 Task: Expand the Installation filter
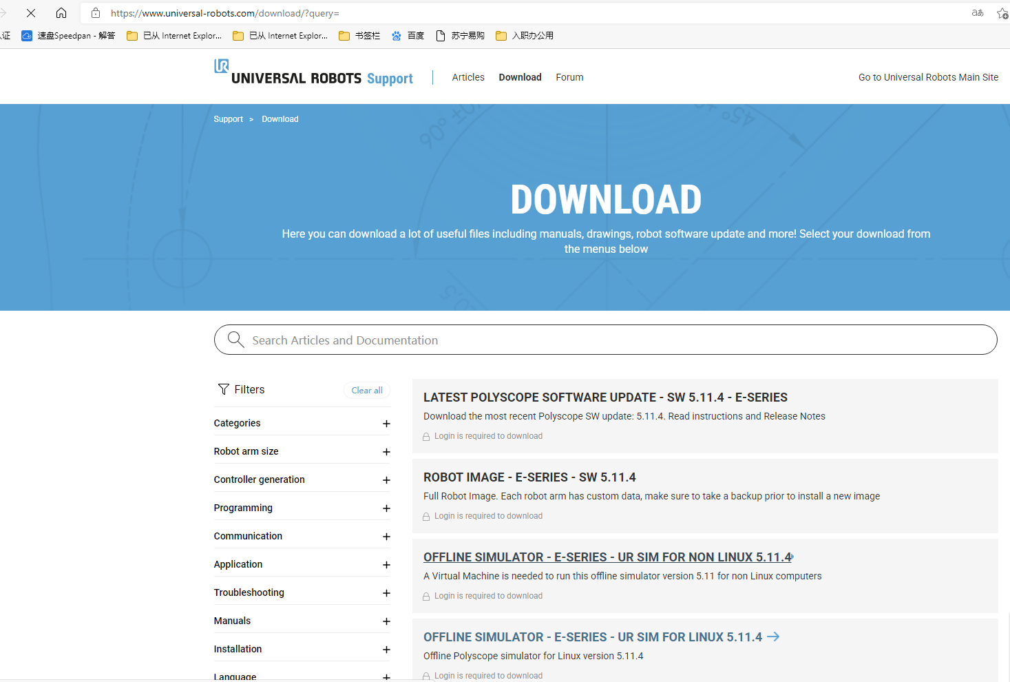point(302,649)
